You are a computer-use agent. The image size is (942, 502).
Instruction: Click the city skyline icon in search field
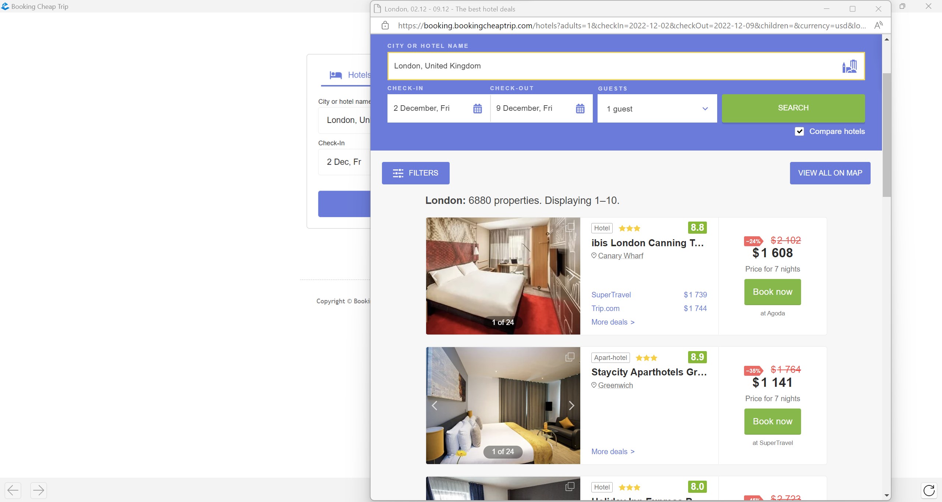pos(849,66)
